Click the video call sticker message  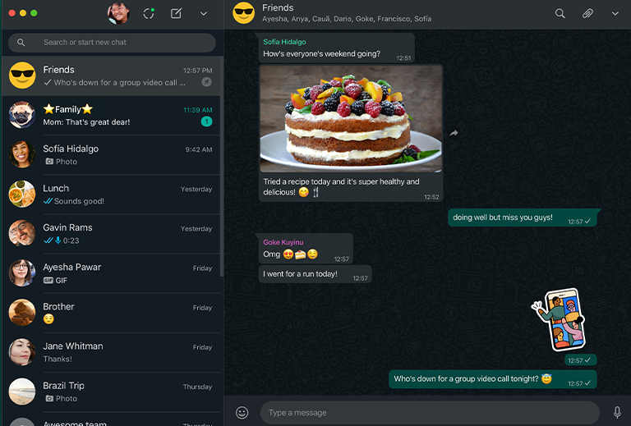pyautogui.click(x=560, y=319)
